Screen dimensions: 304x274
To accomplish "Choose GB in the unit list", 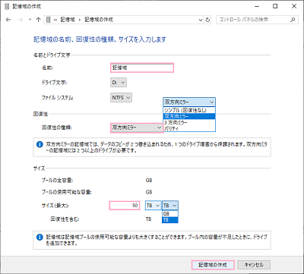I will [x=170, y=214].
